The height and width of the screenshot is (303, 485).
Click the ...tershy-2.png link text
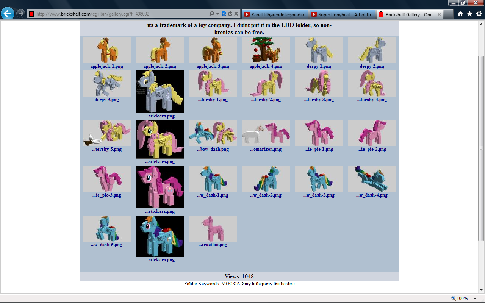(266, 100)
